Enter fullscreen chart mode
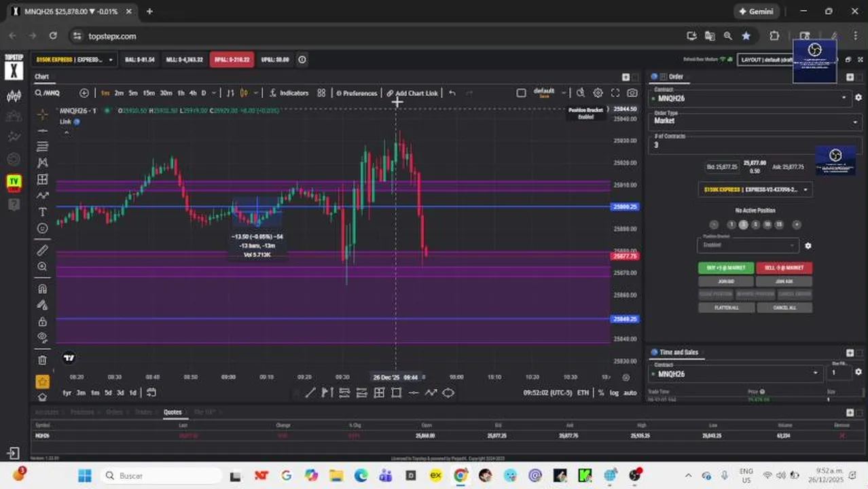This screenshot has height=489, width=868. pos(615,93)
